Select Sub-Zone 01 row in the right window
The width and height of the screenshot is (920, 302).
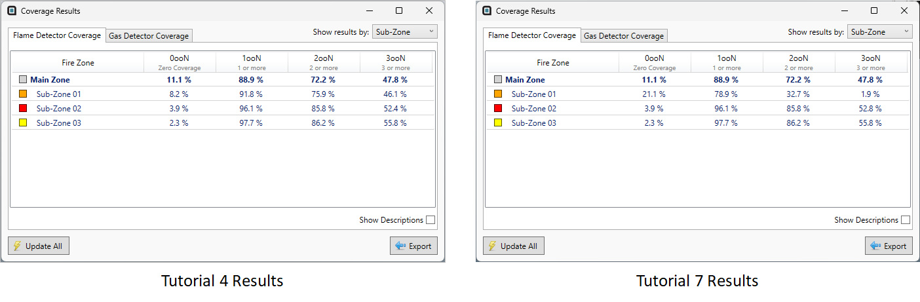[x=533, y=94]
